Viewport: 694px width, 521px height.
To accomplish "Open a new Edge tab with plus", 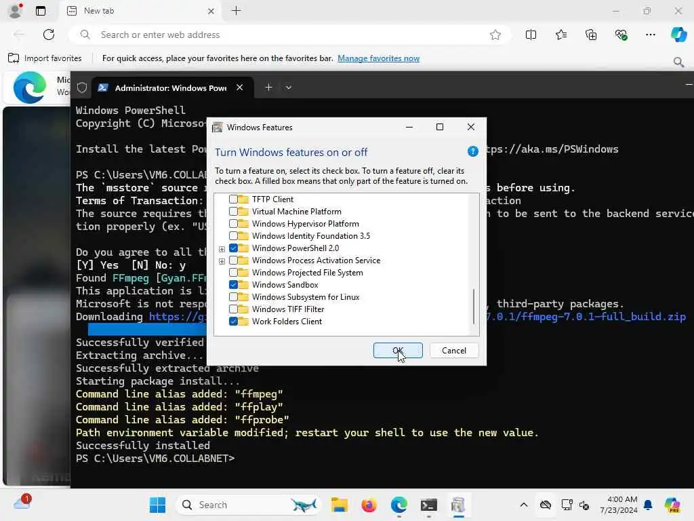I will tap(237, 11).
